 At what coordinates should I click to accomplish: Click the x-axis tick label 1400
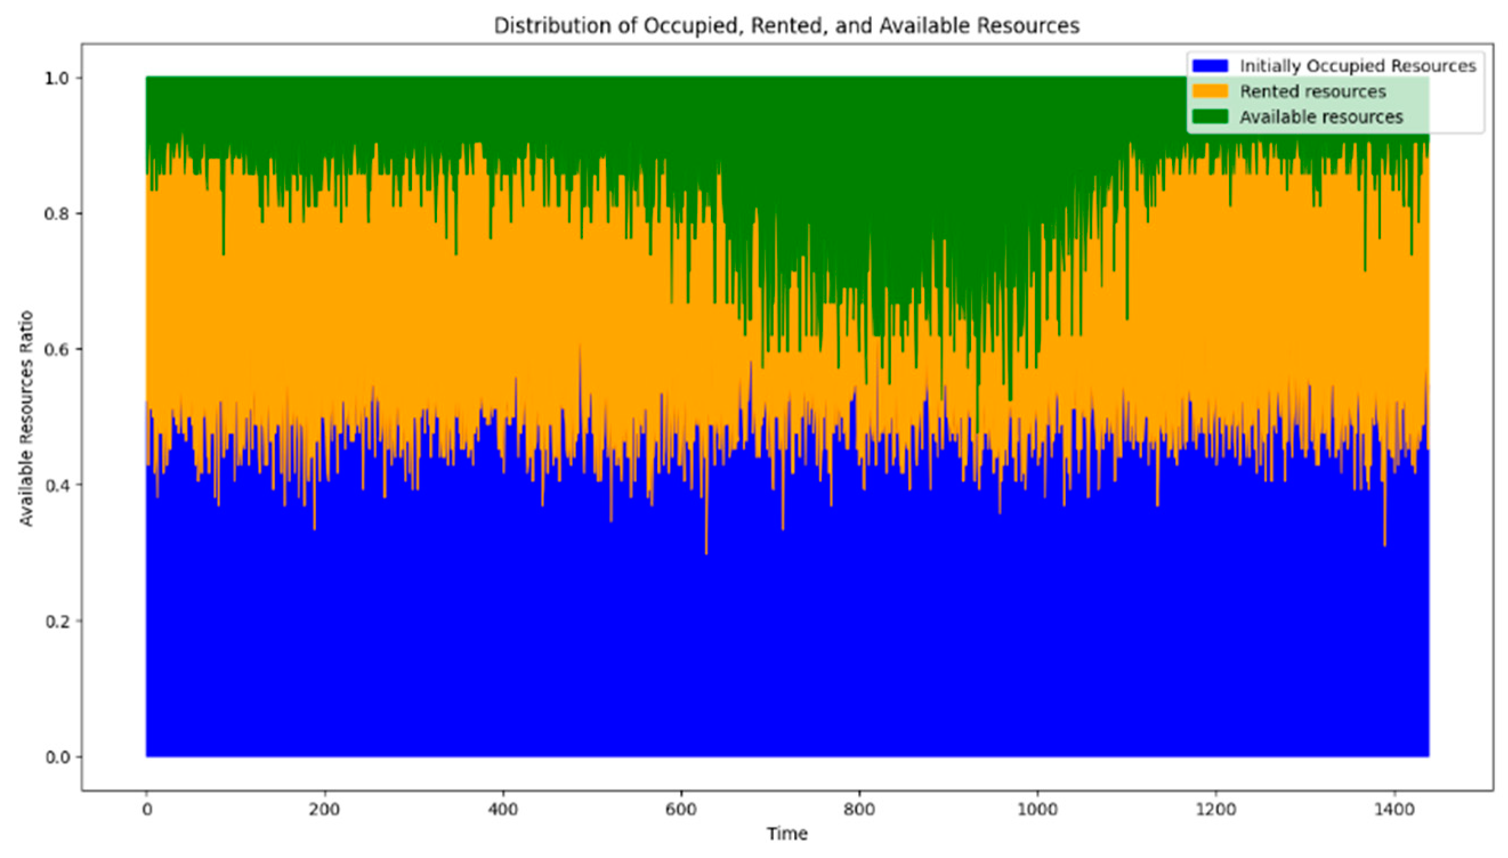click(x=1394, y=810)
